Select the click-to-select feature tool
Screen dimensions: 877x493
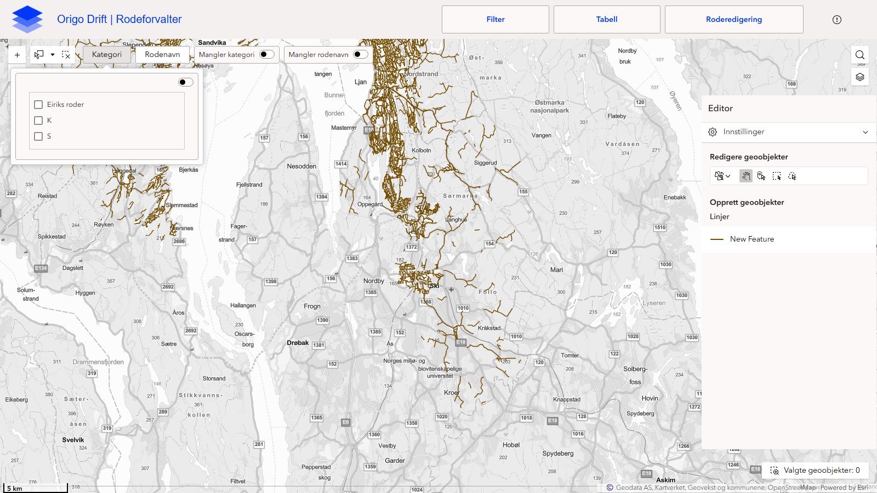point(761,176)
